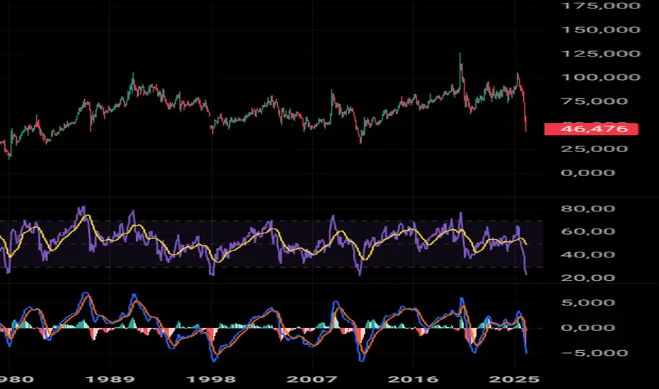Click the 75,000 price axis label
The width and height of the screenshot is (659, 389).
tap(594, 101)
